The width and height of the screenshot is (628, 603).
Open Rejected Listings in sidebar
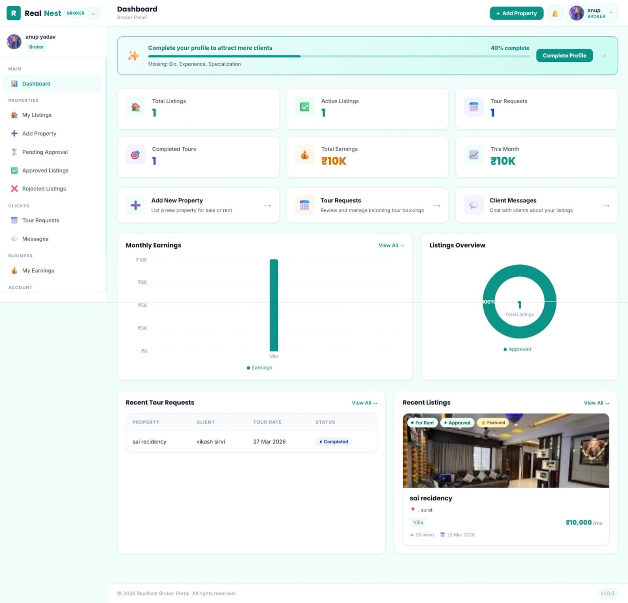pos(53,189)
